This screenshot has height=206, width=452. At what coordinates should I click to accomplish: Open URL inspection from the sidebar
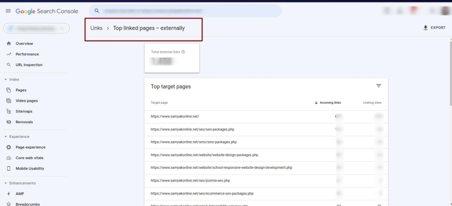coord(29,65)
